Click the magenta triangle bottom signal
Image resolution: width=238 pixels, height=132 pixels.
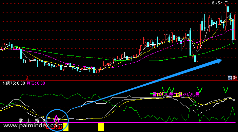point(56,118)
